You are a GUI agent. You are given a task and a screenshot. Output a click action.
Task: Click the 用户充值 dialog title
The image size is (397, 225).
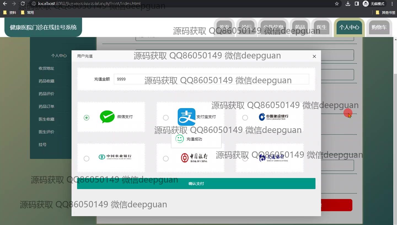(85, 56)
